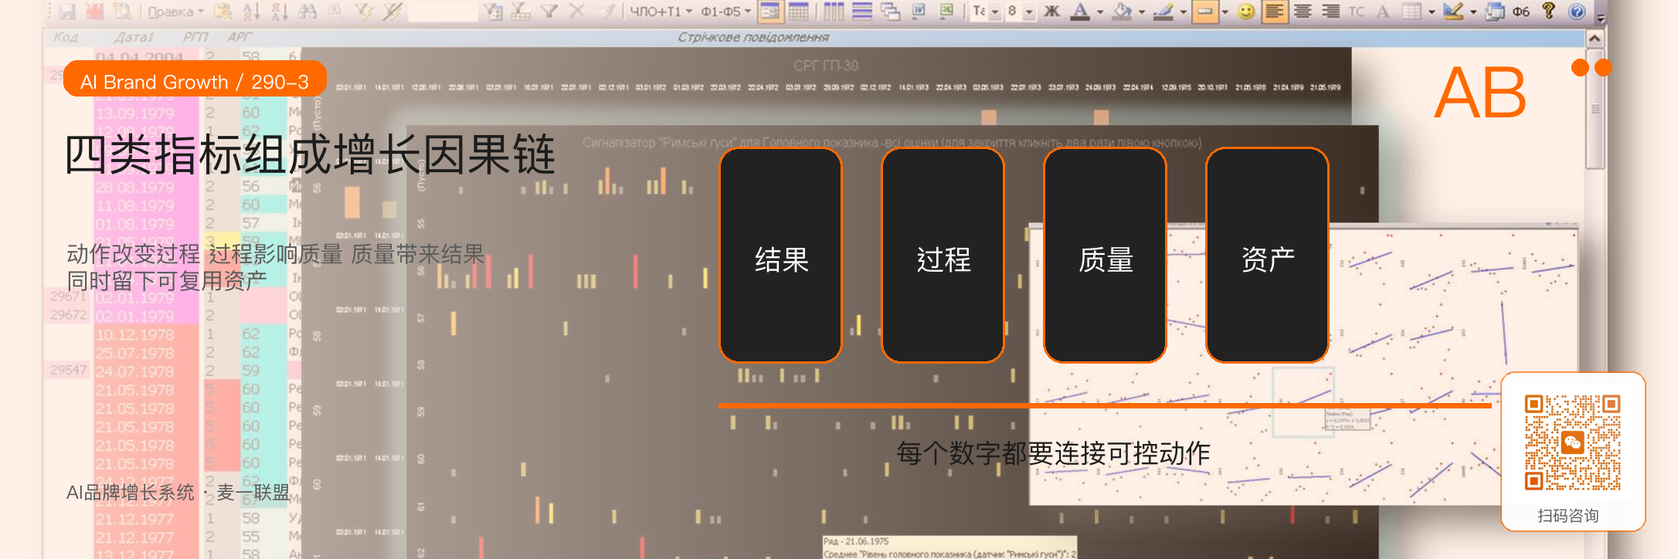Click the cascade windows icon
The height and width of the screenshot is (559, 1678).
(x=891, y=12)
